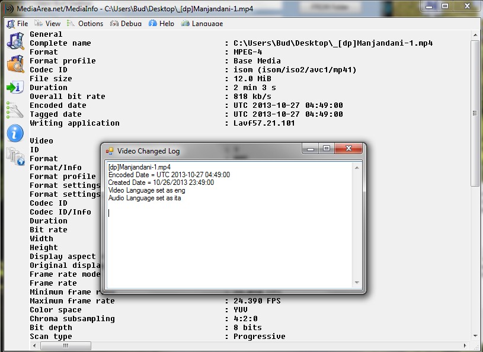Click the 'Height' label in Video section

[x=44, y=248]
